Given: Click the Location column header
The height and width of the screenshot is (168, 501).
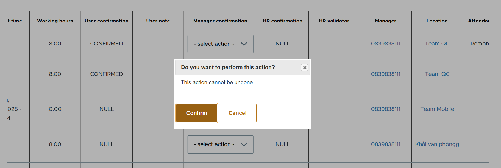Looking at the screenshot, I should 437,21.
